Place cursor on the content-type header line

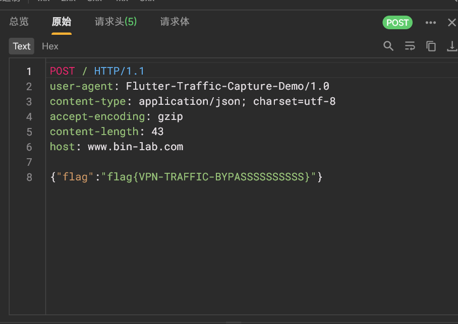[192, 102]
